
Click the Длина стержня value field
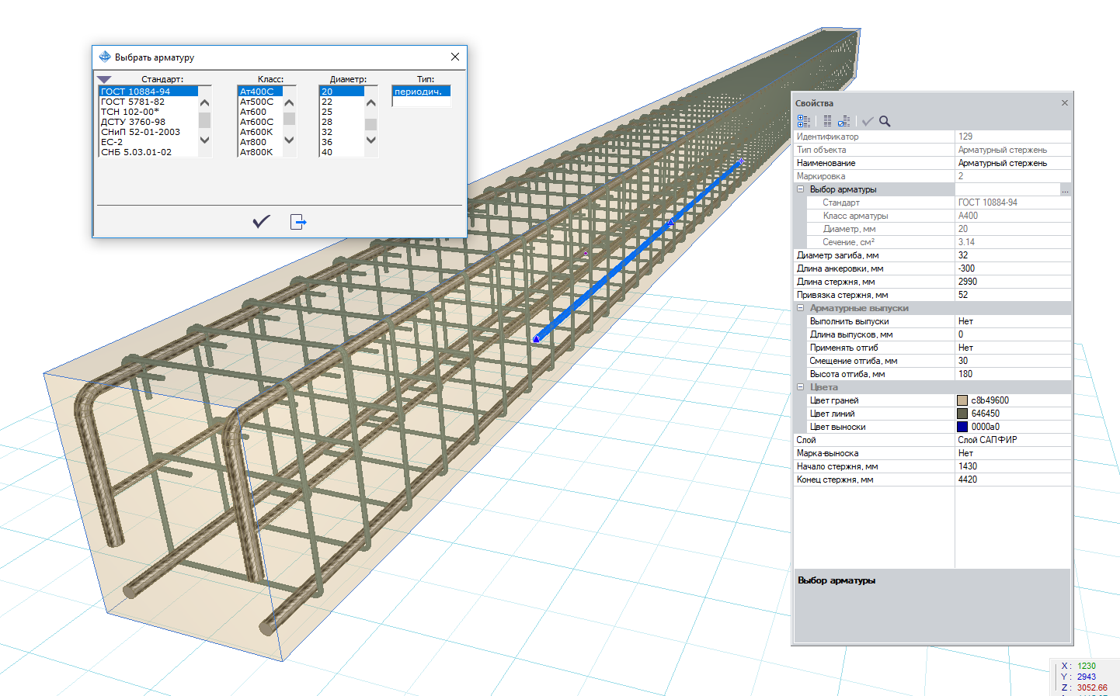tap(1011, 282)
